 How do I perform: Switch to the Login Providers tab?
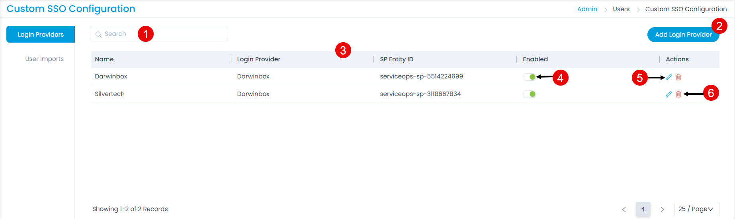pos(41,35)
